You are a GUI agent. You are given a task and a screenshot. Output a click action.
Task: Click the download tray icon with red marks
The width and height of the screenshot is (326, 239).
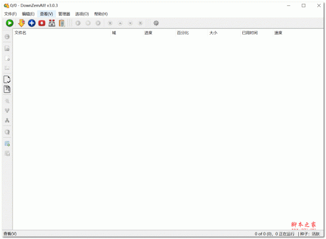52,23
